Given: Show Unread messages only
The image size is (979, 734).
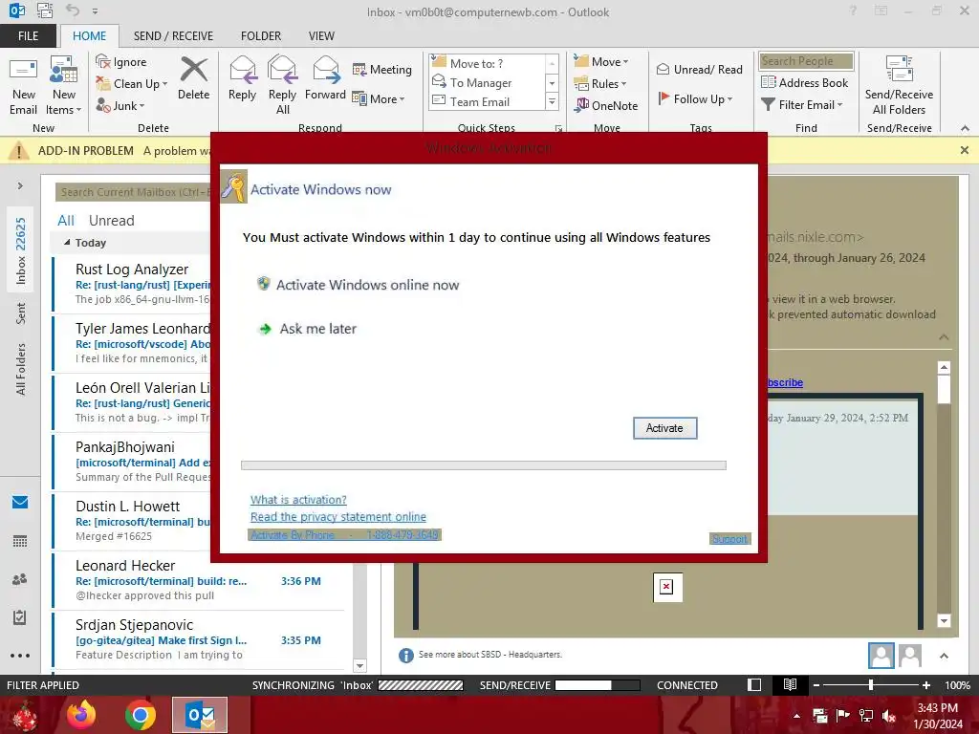Looking at the screenshot, I should pos(111,221).
